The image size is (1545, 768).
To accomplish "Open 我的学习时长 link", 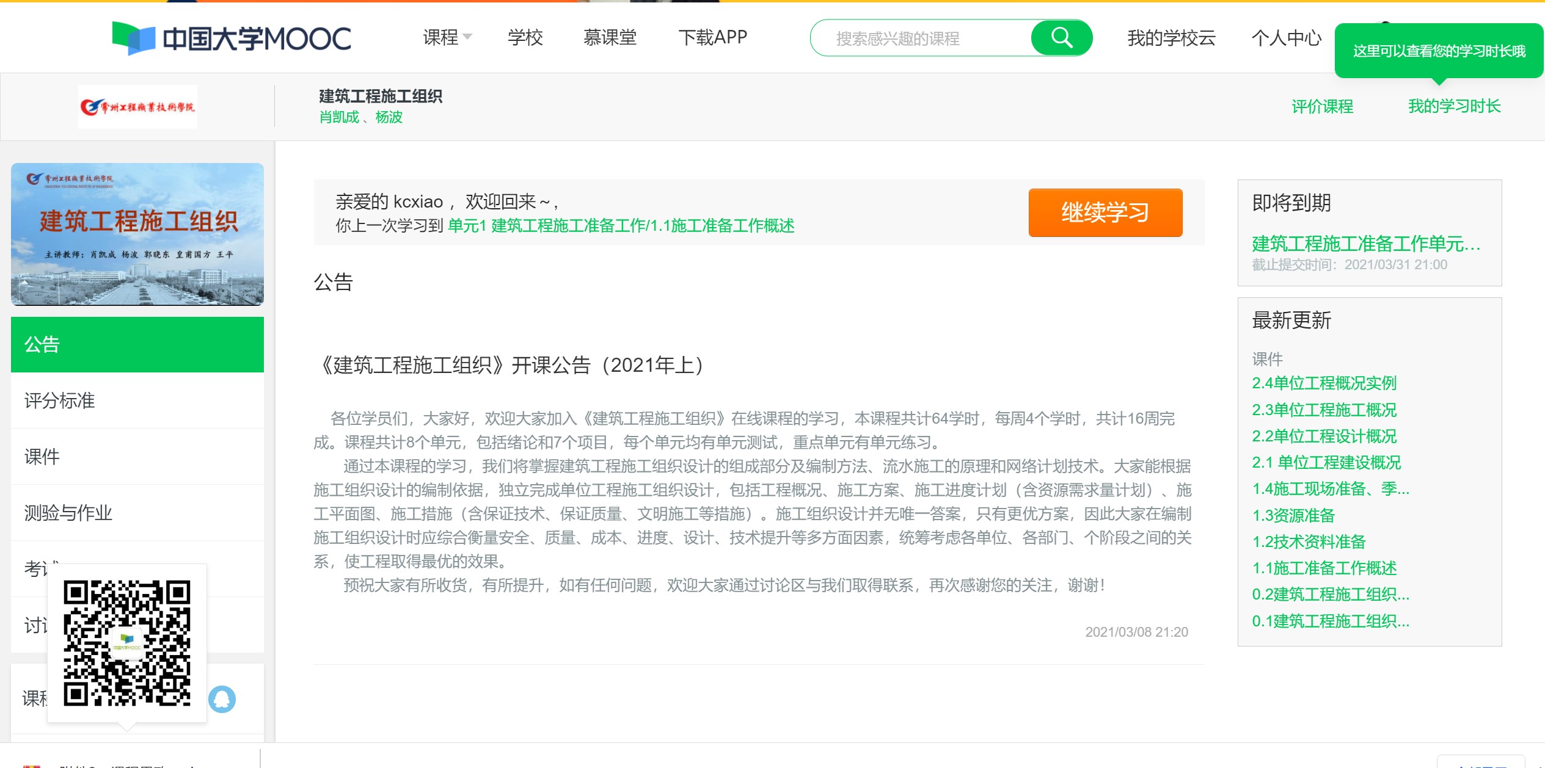I will tap(1454, 106).
